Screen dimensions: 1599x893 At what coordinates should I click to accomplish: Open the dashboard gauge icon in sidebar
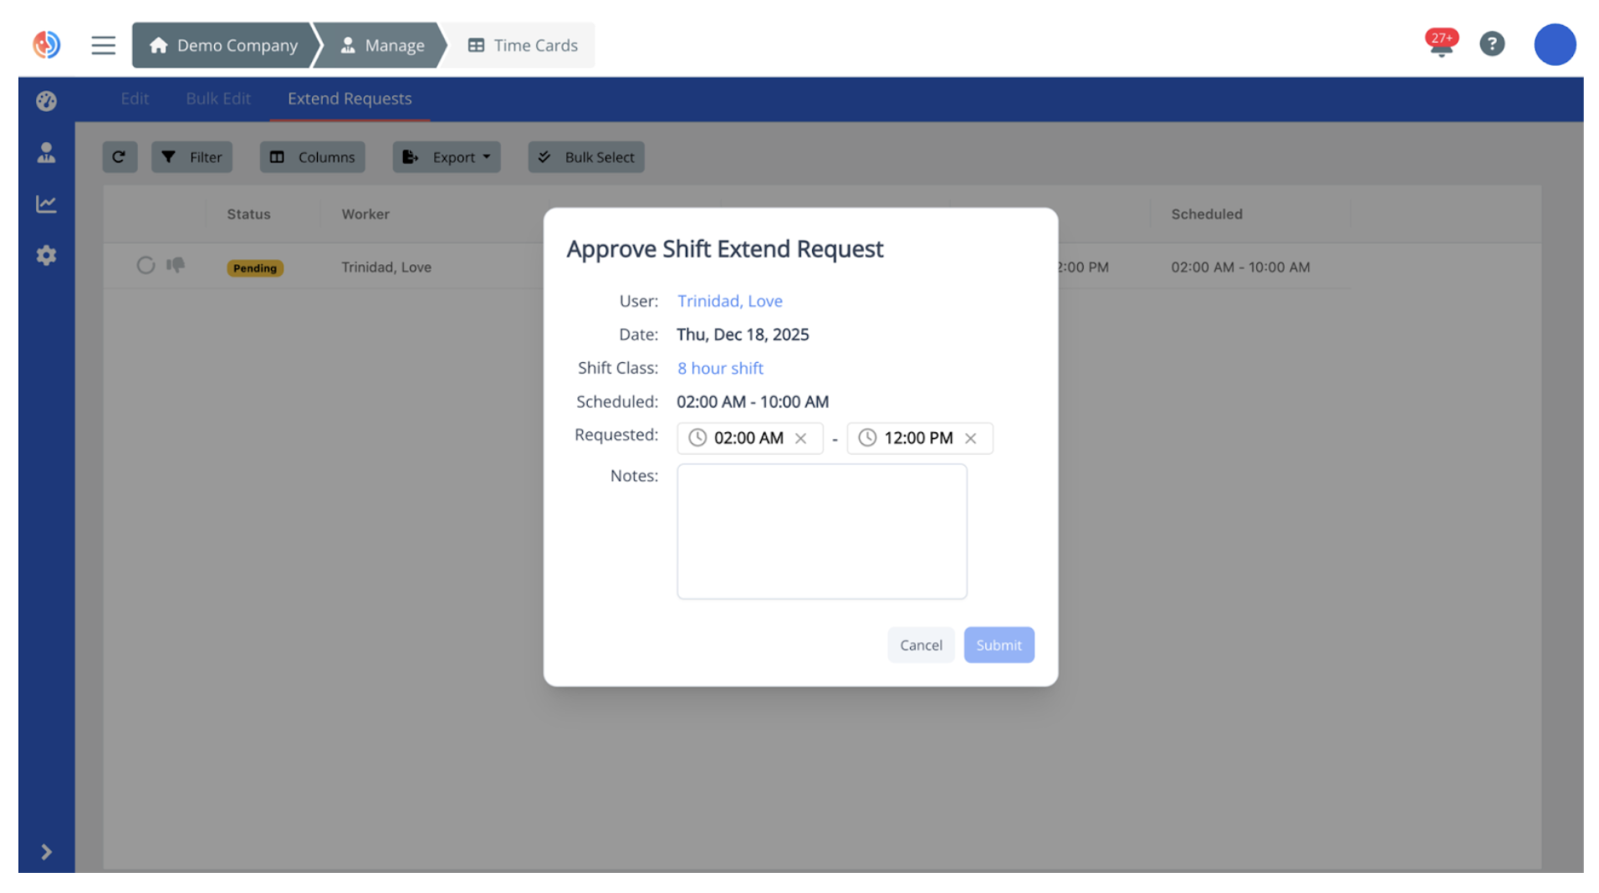(x=46, y=100)
